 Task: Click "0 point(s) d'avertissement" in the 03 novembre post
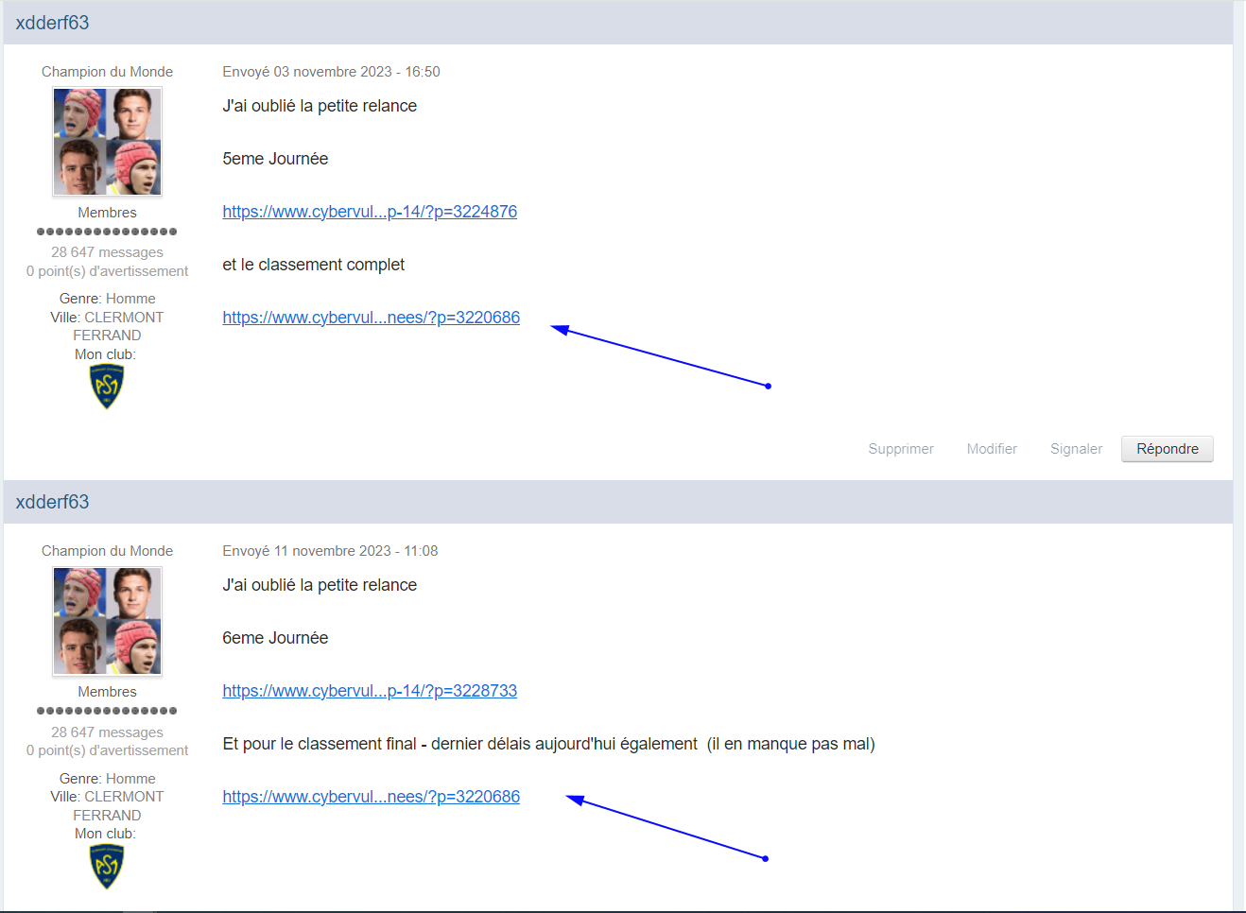coord(107,271)
